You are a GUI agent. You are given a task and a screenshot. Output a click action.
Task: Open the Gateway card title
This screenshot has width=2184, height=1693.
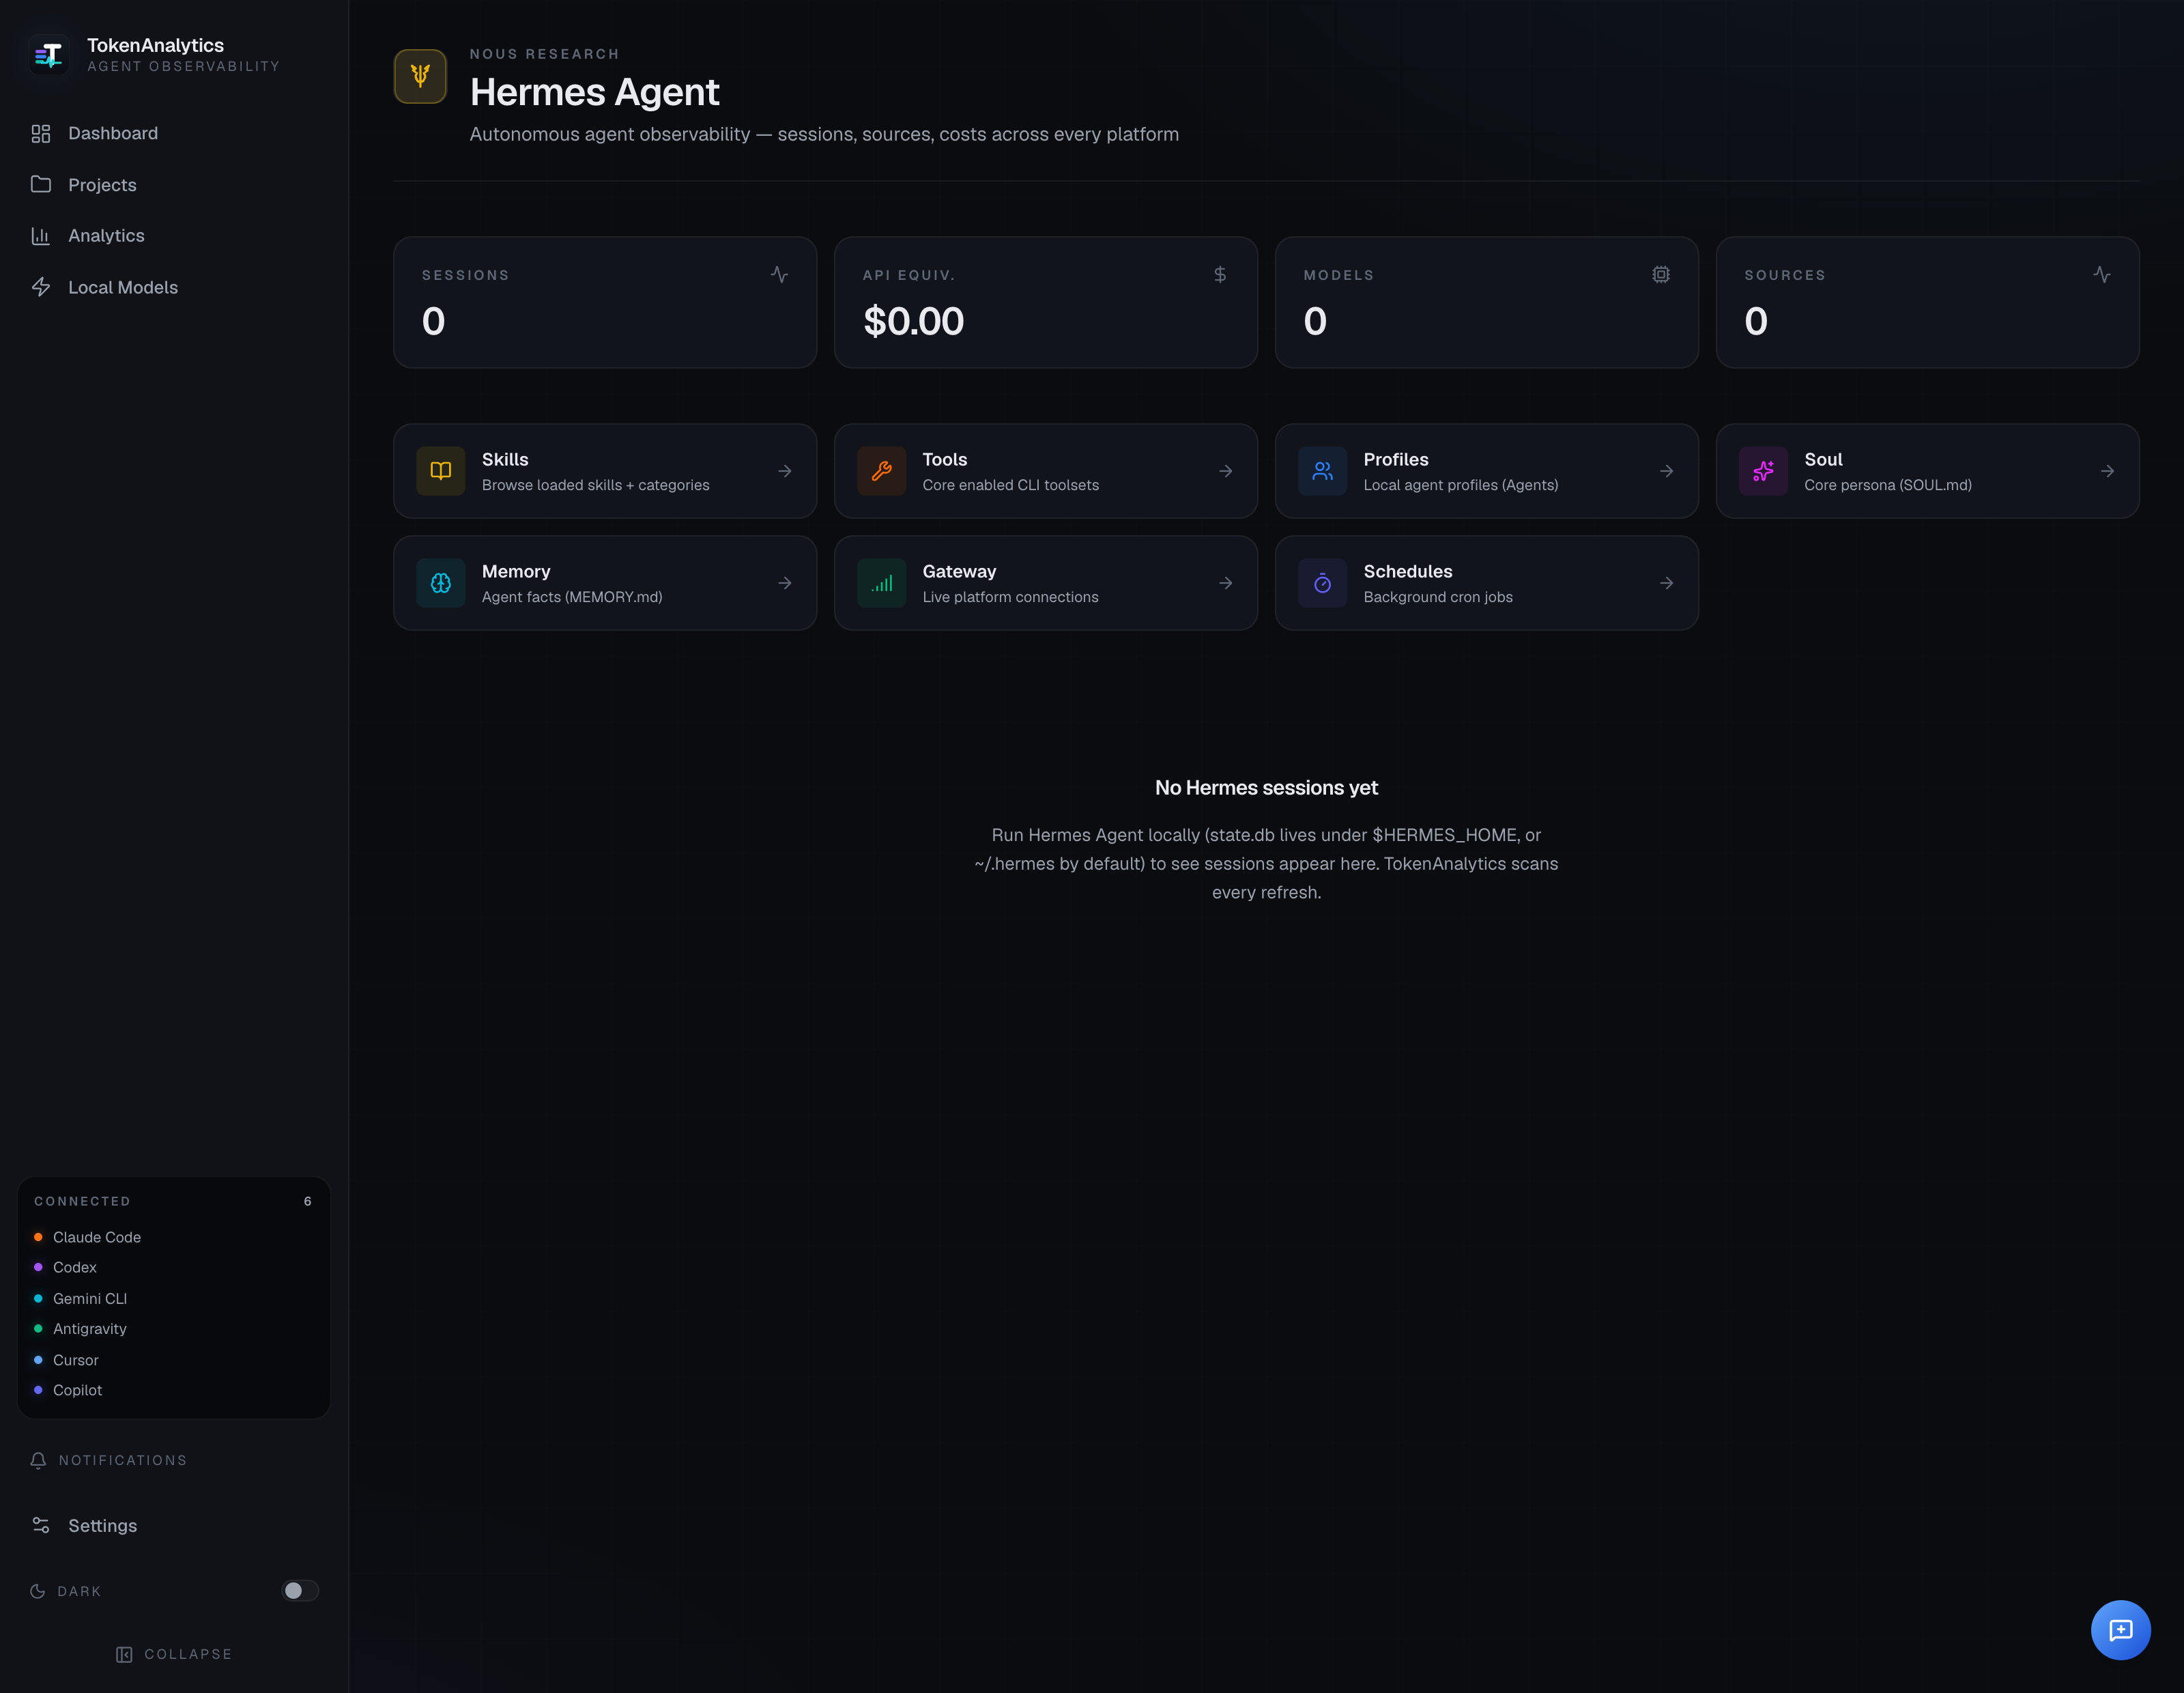click(x=959, y=571)
